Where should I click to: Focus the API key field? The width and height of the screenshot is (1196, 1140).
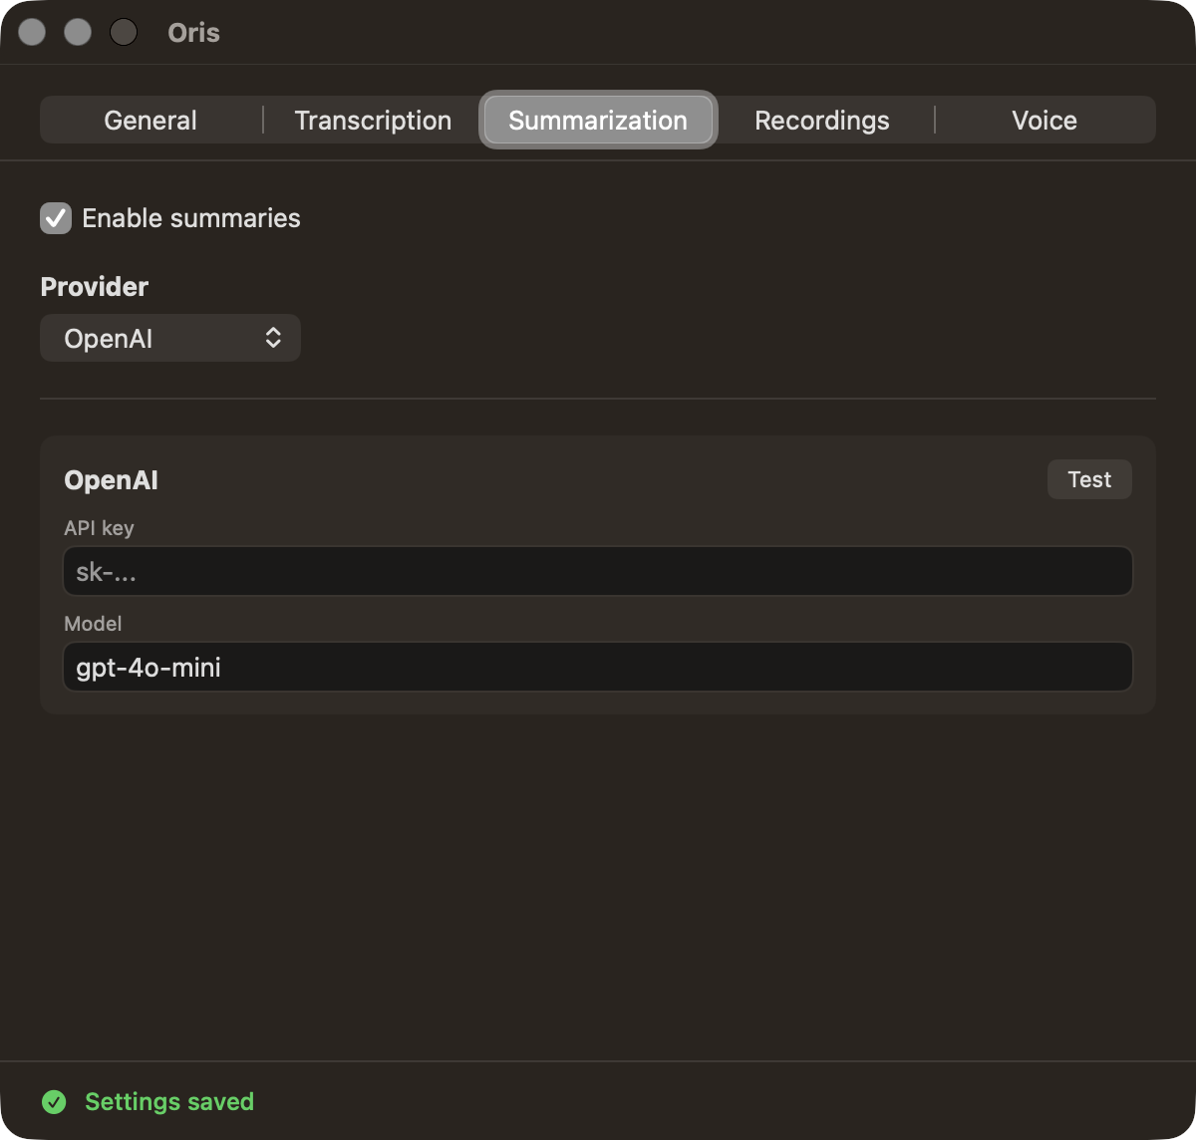(x=598, y=571)
